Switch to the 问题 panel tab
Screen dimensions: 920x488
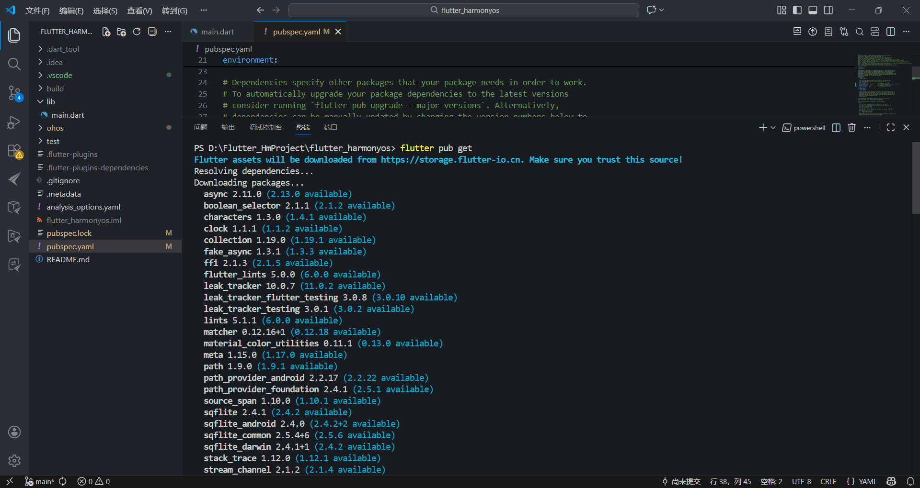pyautogui.click(x=201, y=127)
